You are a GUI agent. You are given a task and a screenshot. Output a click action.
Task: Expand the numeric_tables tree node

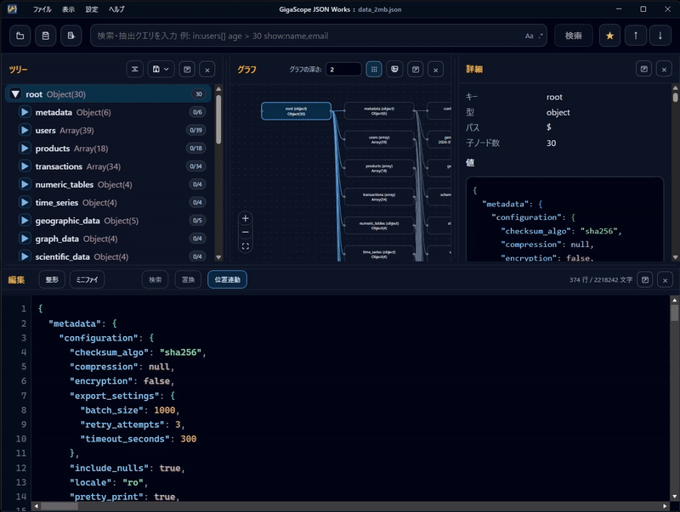pyautogui.click(x=25, y=184)
